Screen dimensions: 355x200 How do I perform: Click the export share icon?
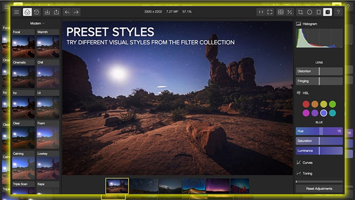click(56, 12)
